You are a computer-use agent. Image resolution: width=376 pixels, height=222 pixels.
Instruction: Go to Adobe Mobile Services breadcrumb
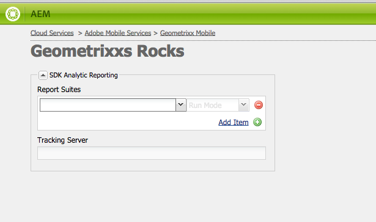118,33
